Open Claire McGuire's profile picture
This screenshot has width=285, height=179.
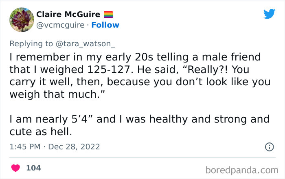[x=21, y=19]
